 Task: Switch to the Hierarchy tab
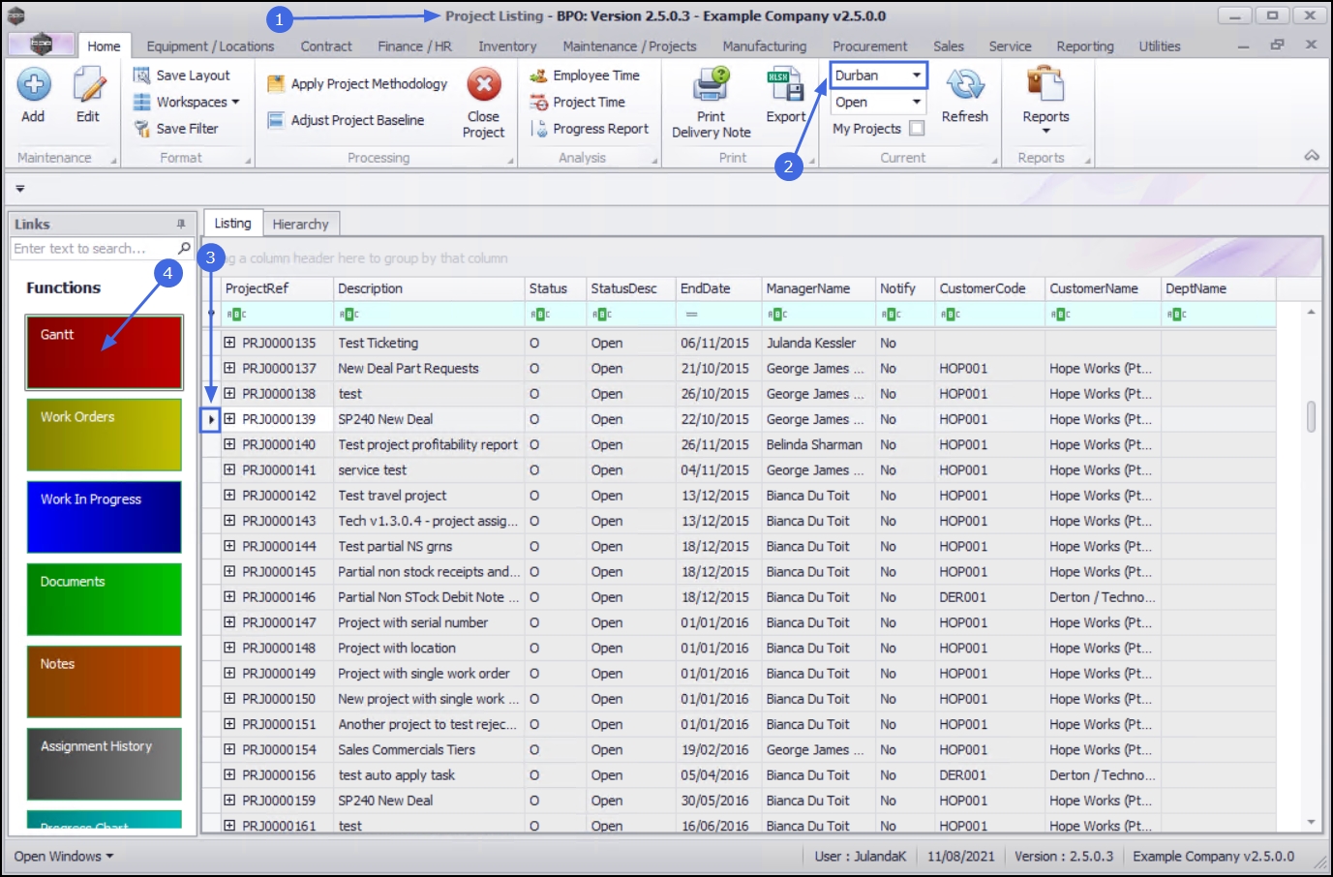(300, 224)
